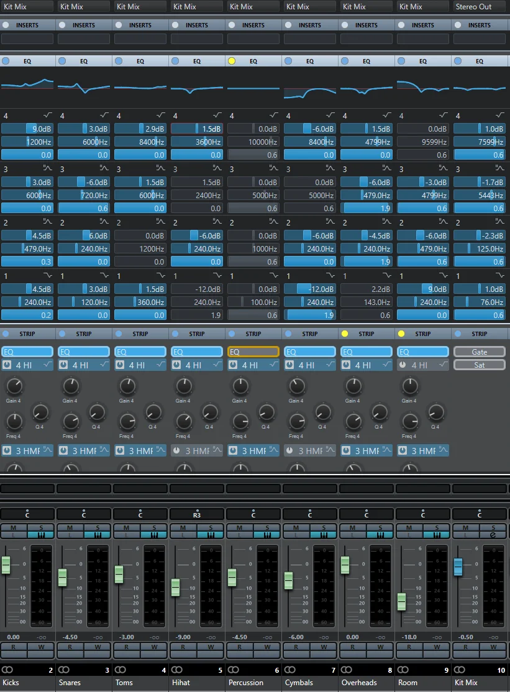This screenshot has width=510, height=692.
Task: Open the Stereo Out routing selector
Action: point(480,6)
